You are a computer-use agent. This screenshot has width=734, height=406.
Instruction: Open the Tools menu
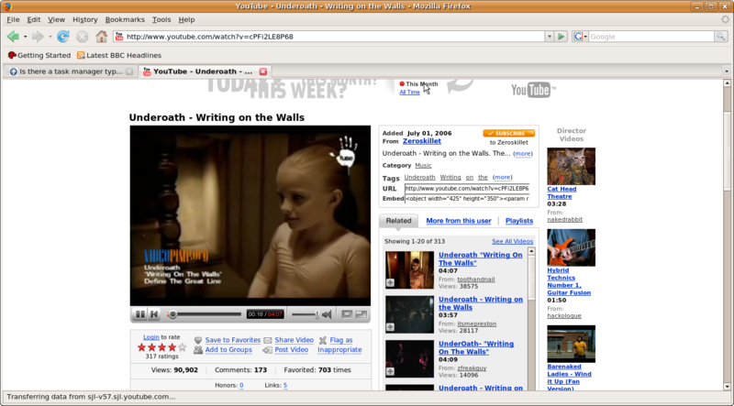(x=161, y=19)
